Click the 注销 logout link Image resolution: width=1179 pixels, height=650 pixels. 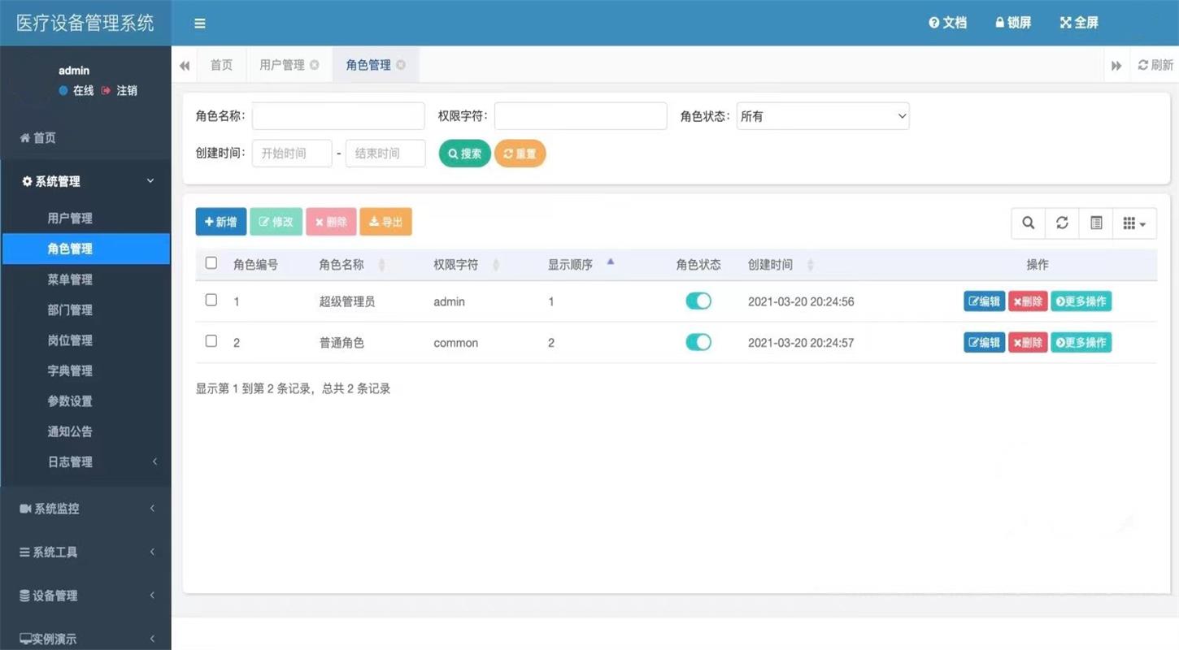[120, 91]
